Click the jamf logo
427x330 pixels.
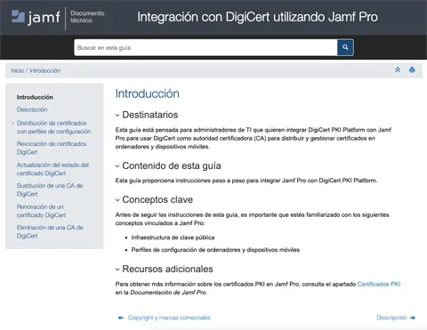pyautogui.click(x=36, y=17)
